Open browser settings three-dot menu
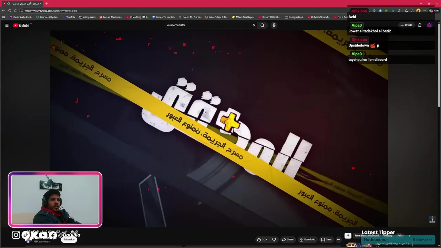The image size is (441, 248). [424, 11]
